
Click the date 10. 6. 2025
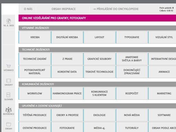pyautogui.click(x=9, y=25)
